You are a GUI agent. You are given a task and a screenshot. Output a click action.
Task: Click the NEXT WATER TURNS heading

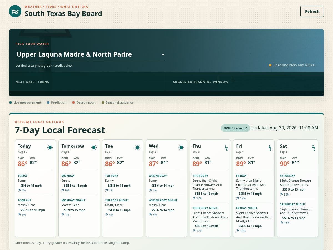pyautogui.click(x=32, y=82)
